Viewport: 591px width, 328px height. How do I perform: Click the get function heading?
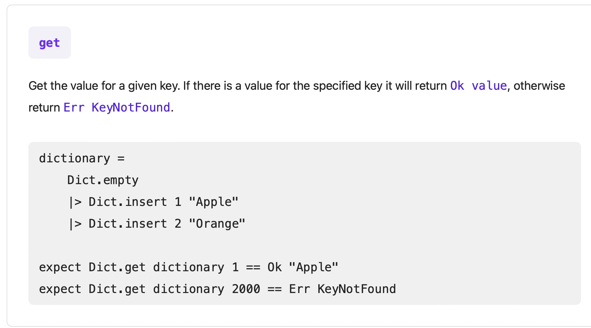pyautogui.click(x=49, y=43)
